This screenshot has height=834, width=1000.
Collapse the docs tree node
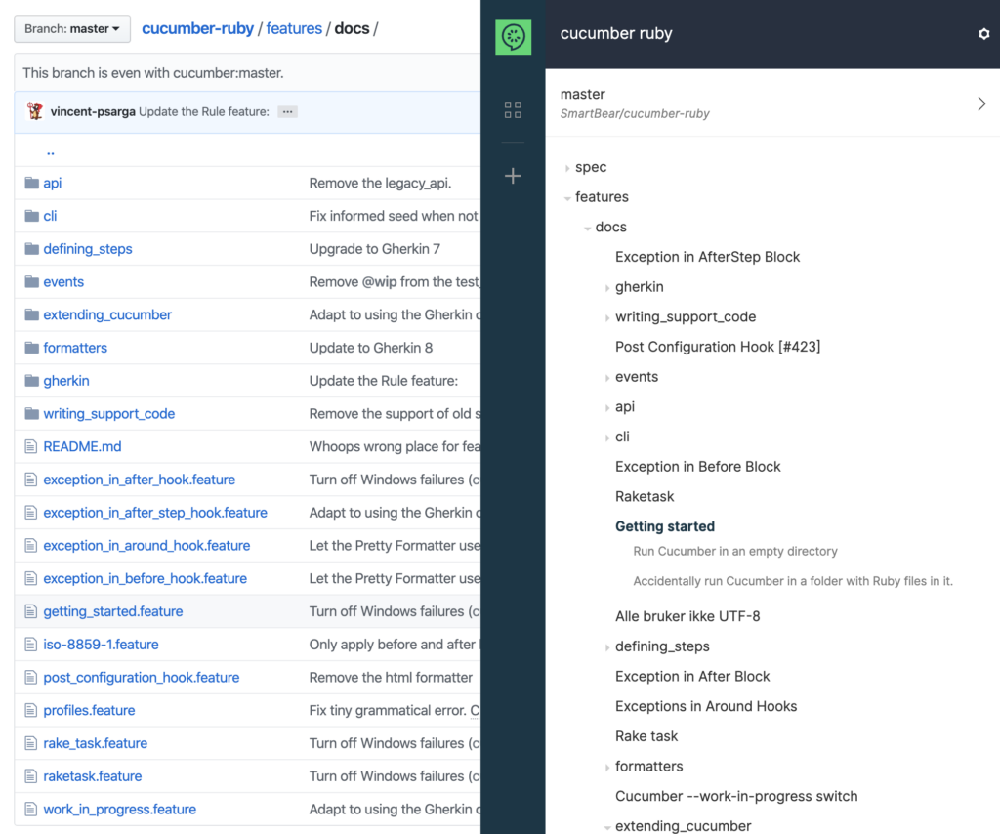click(x=587, y=228)
